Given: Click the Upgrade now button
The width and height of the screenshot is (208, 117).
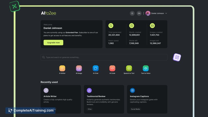Looking at the screenshot, I should click(x=53, y=42).
